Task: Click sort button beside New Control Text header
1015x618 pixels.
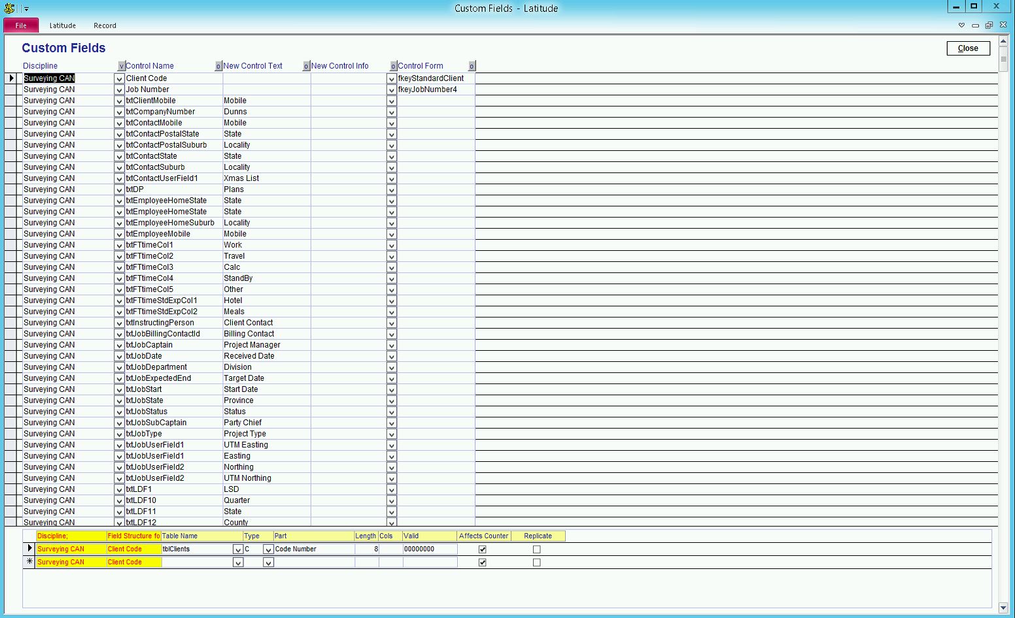Action: point(306,66)
